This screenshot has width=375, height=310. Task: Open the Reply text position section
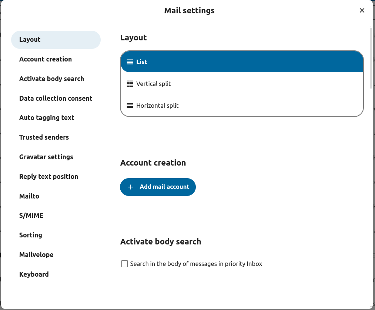tap(48, 176)
